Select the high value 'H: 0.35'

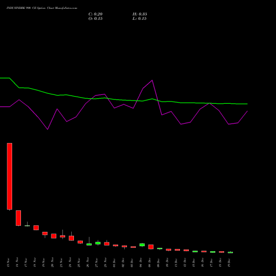point(140,14)
